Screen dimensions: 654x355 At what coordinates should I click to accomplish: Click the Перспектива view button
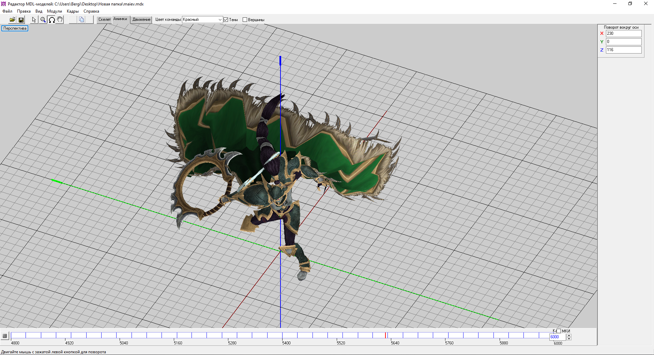point(15,28)
